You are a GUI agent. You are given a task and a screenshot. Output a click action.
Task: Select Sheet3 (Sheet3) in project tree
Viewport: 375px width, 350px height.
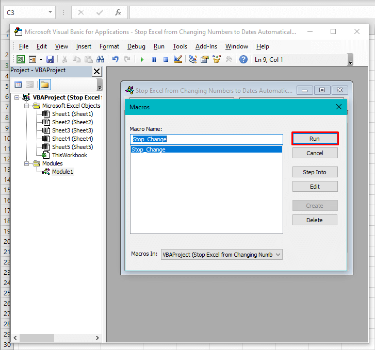(x=72, y=130)
